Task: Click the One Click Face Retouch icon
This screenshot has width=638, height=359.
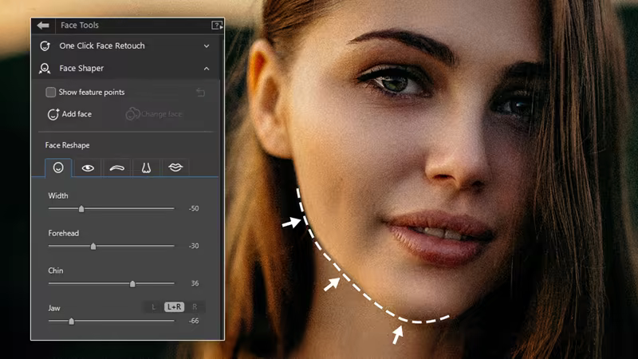Action: 45,46
